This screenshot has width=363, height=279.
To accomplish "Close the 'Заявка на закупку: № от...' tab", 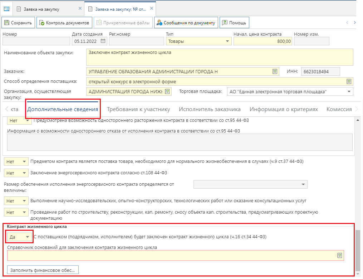I will [x=152, y=8].
